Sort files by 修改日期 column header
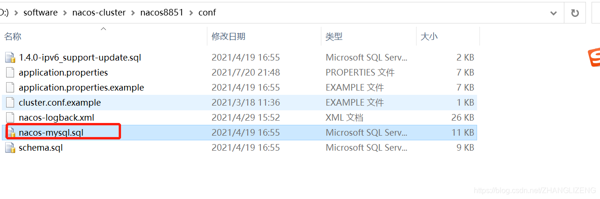This screenshot has width=600, height=199. [228, 37]
